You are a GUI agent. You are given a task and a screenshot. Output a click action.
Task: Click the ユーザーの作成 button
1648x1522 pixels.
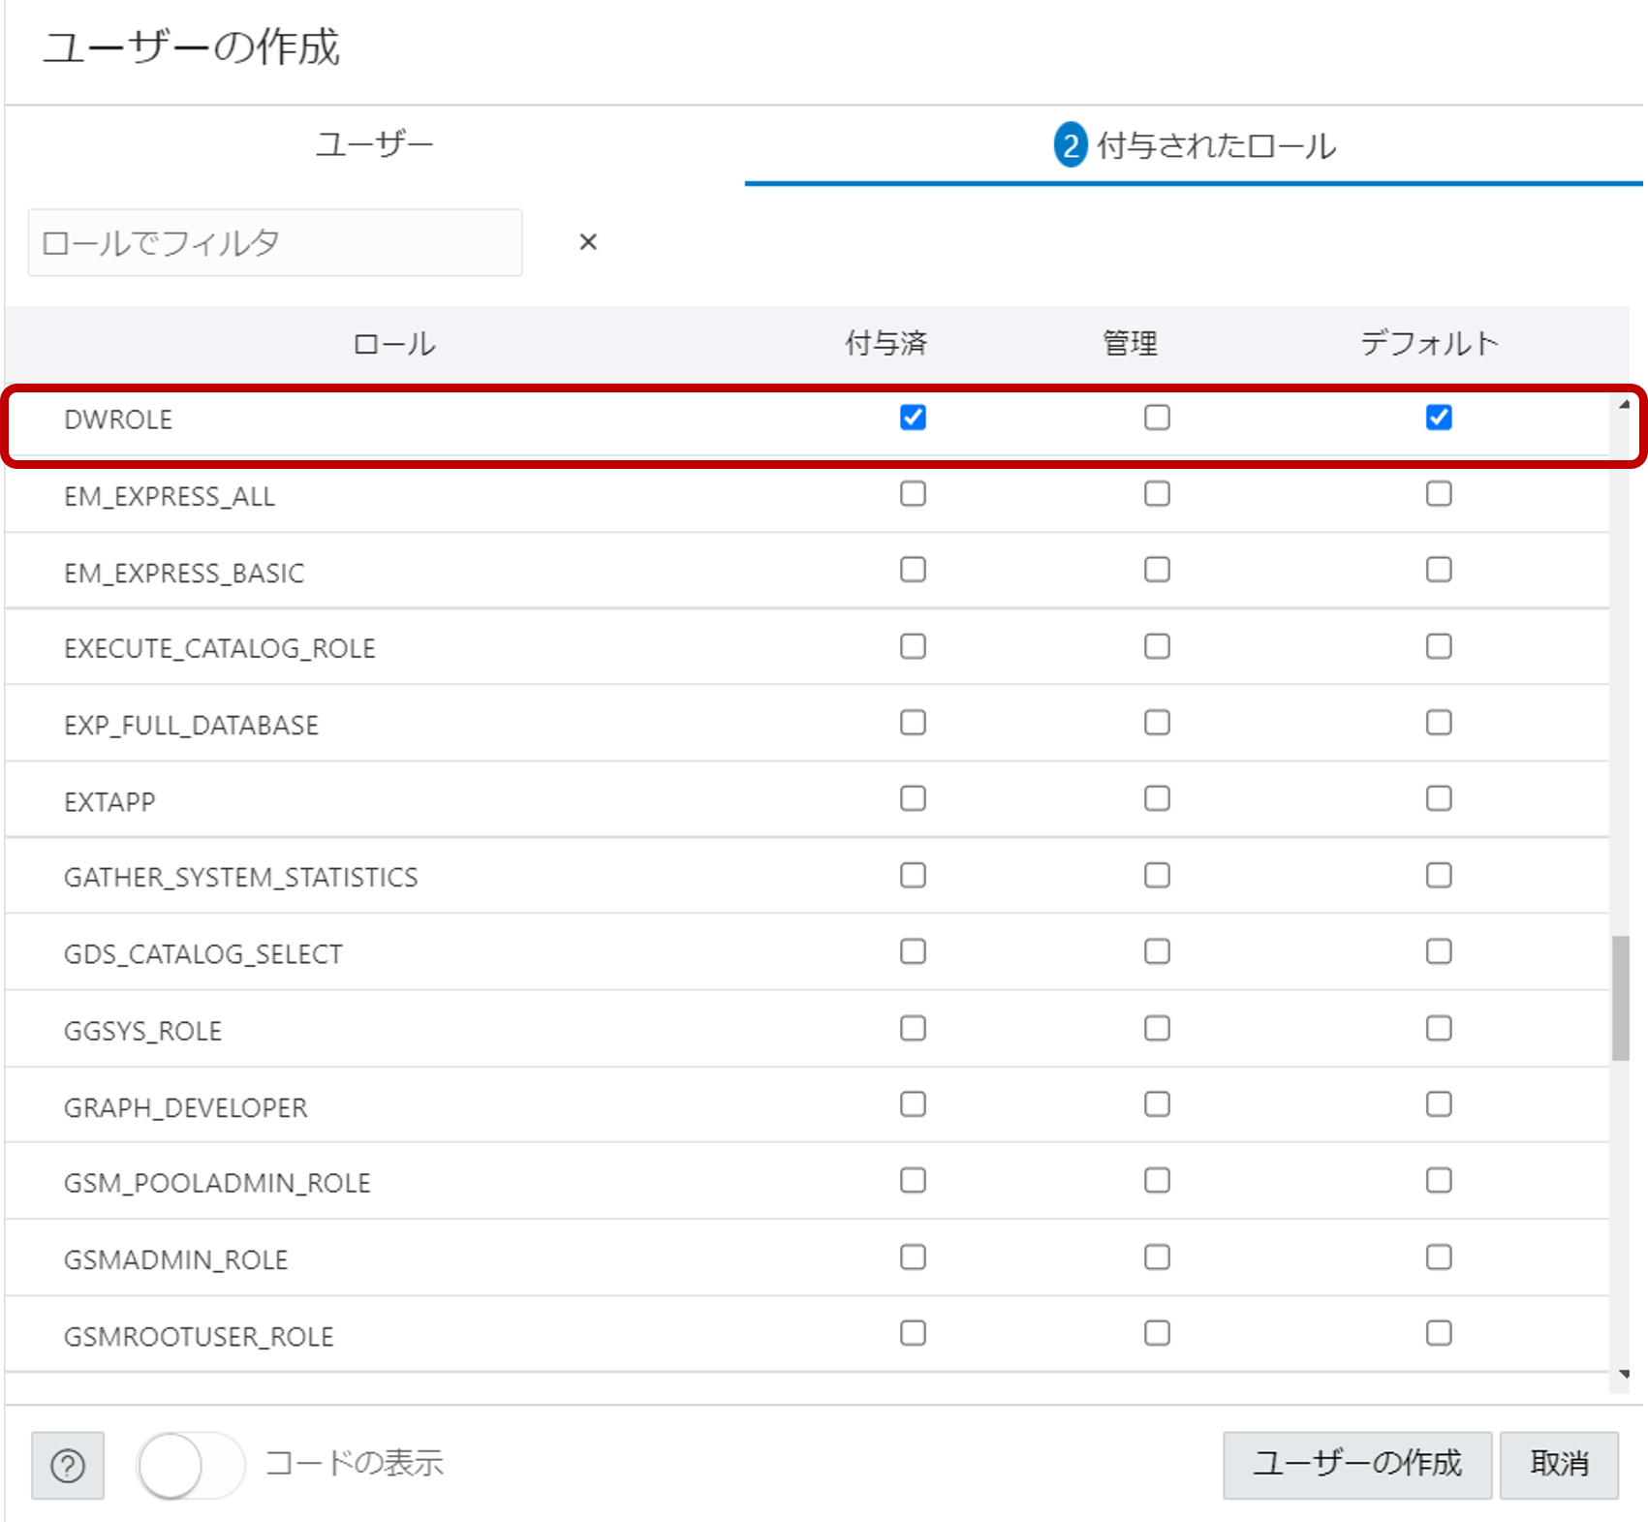(x=1357, y=1465)
